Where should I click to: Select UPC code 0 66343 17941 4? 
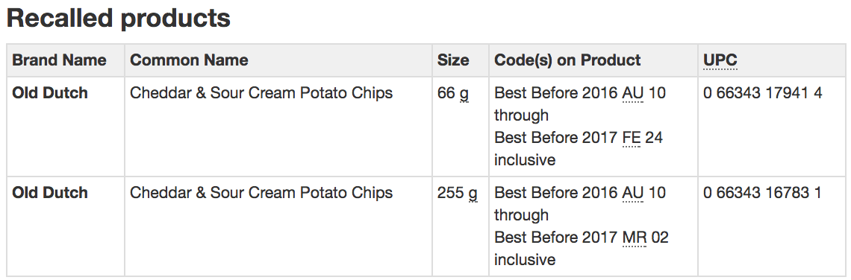click(x=762, y=93)
